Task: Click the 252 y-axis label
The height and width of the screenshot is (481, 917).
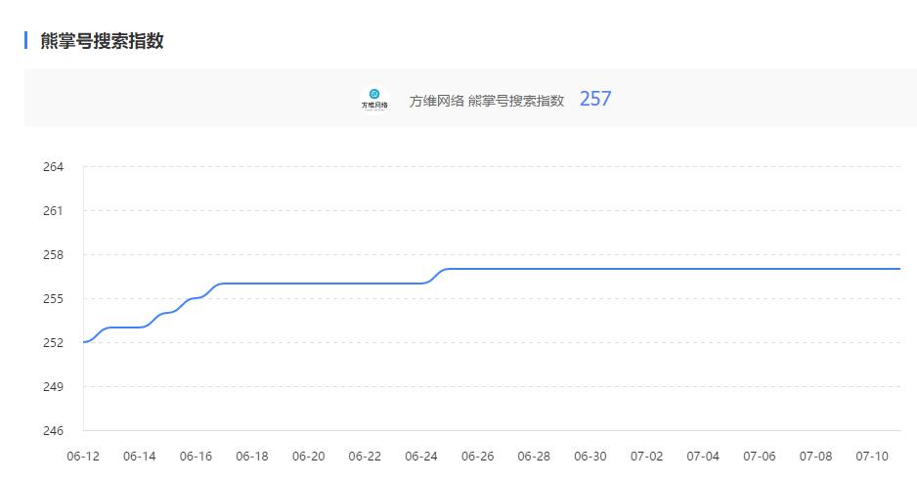Action: [53, 343]
